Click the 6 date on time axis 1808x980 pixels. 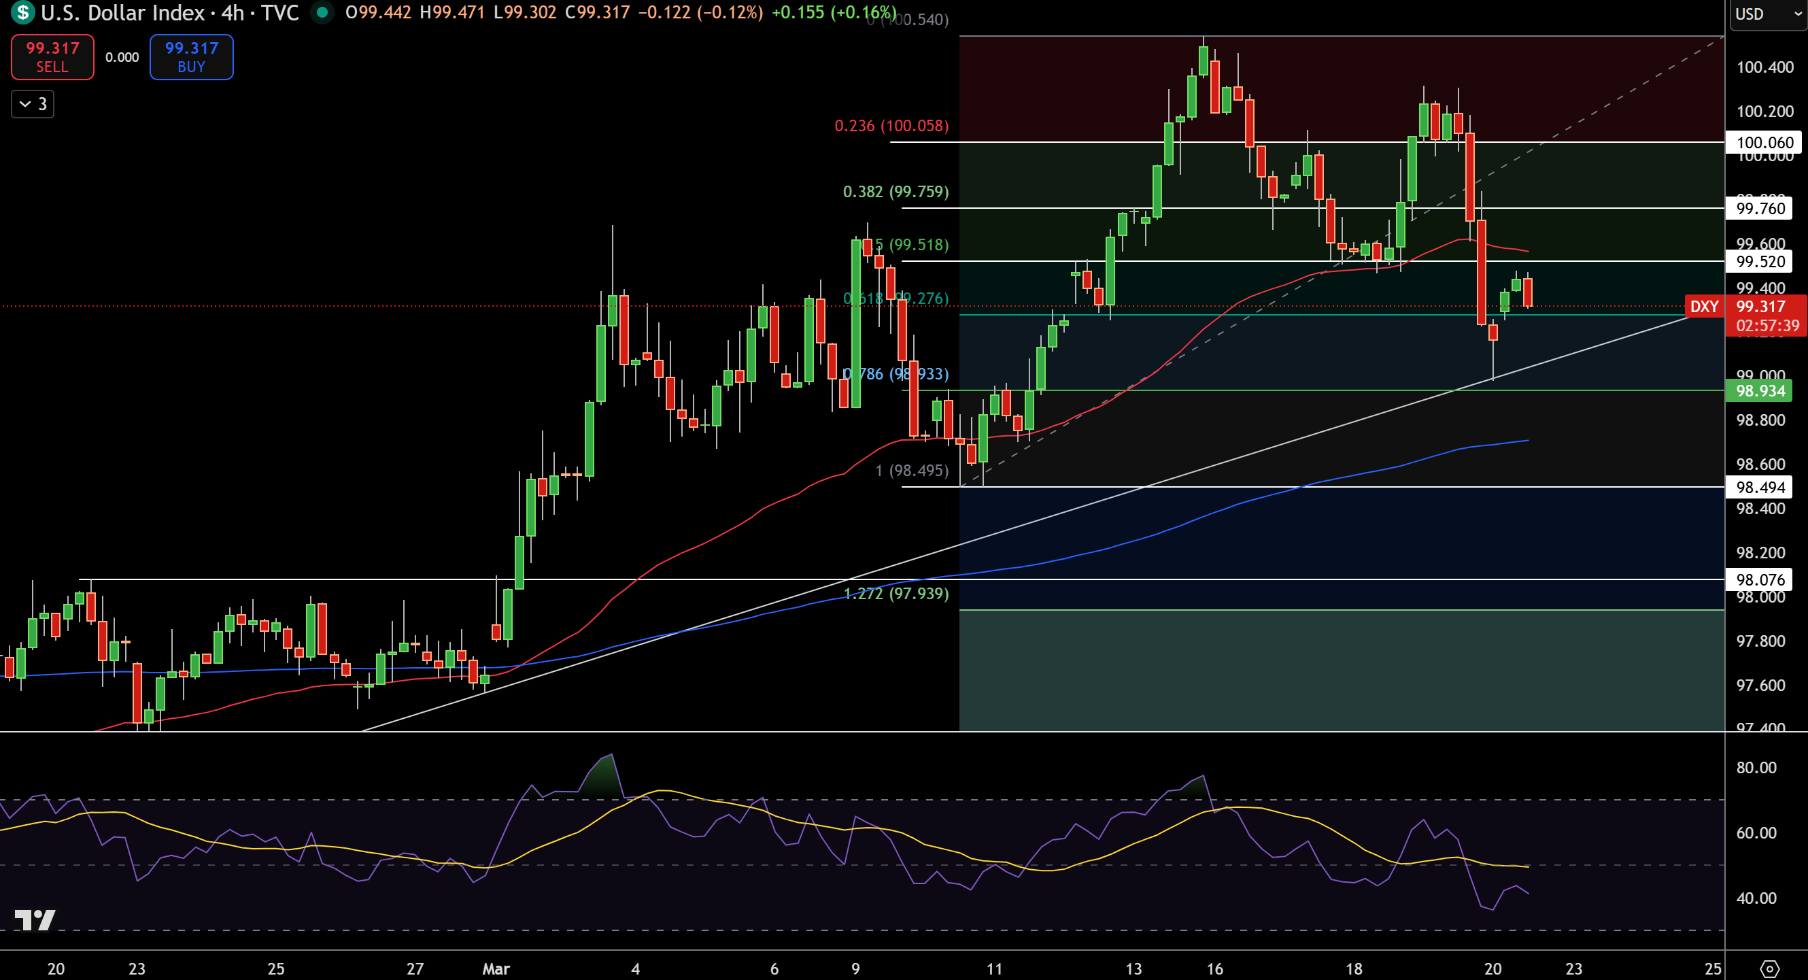point(774,968)
